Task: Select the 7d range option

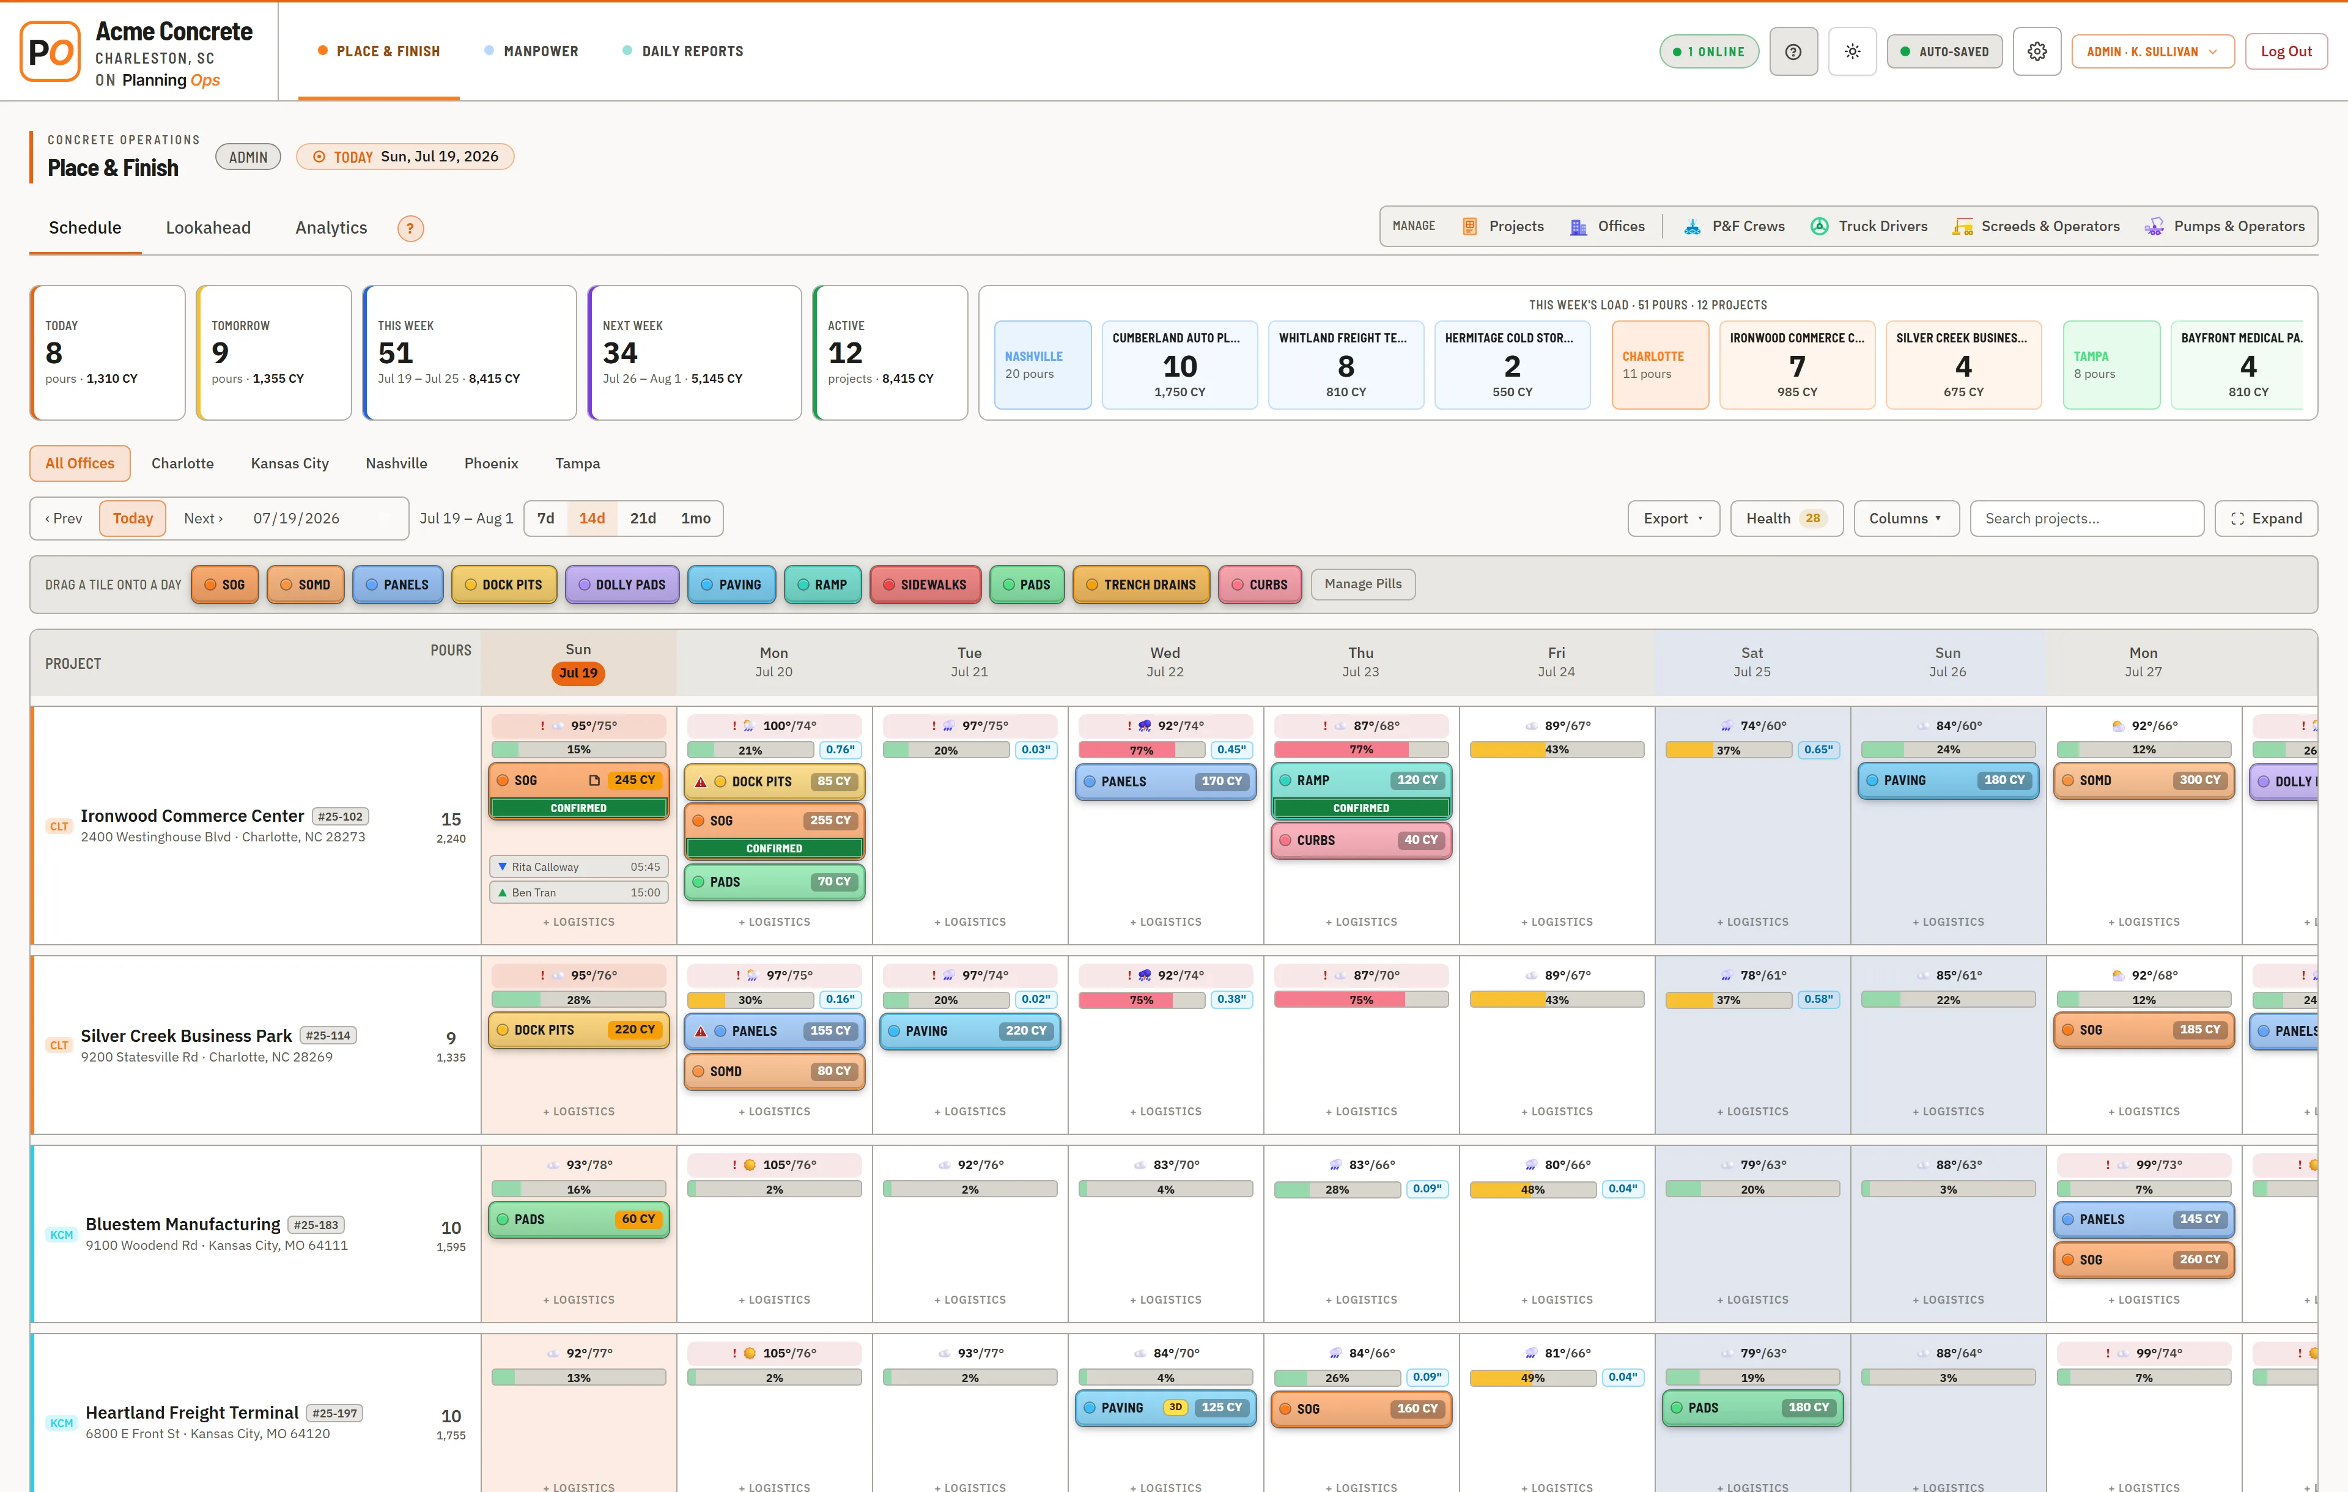Action: point(546,519)
